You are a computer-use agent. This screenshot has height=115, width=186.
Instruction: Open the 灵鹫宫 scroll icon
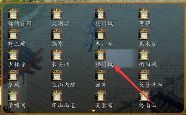100,96
